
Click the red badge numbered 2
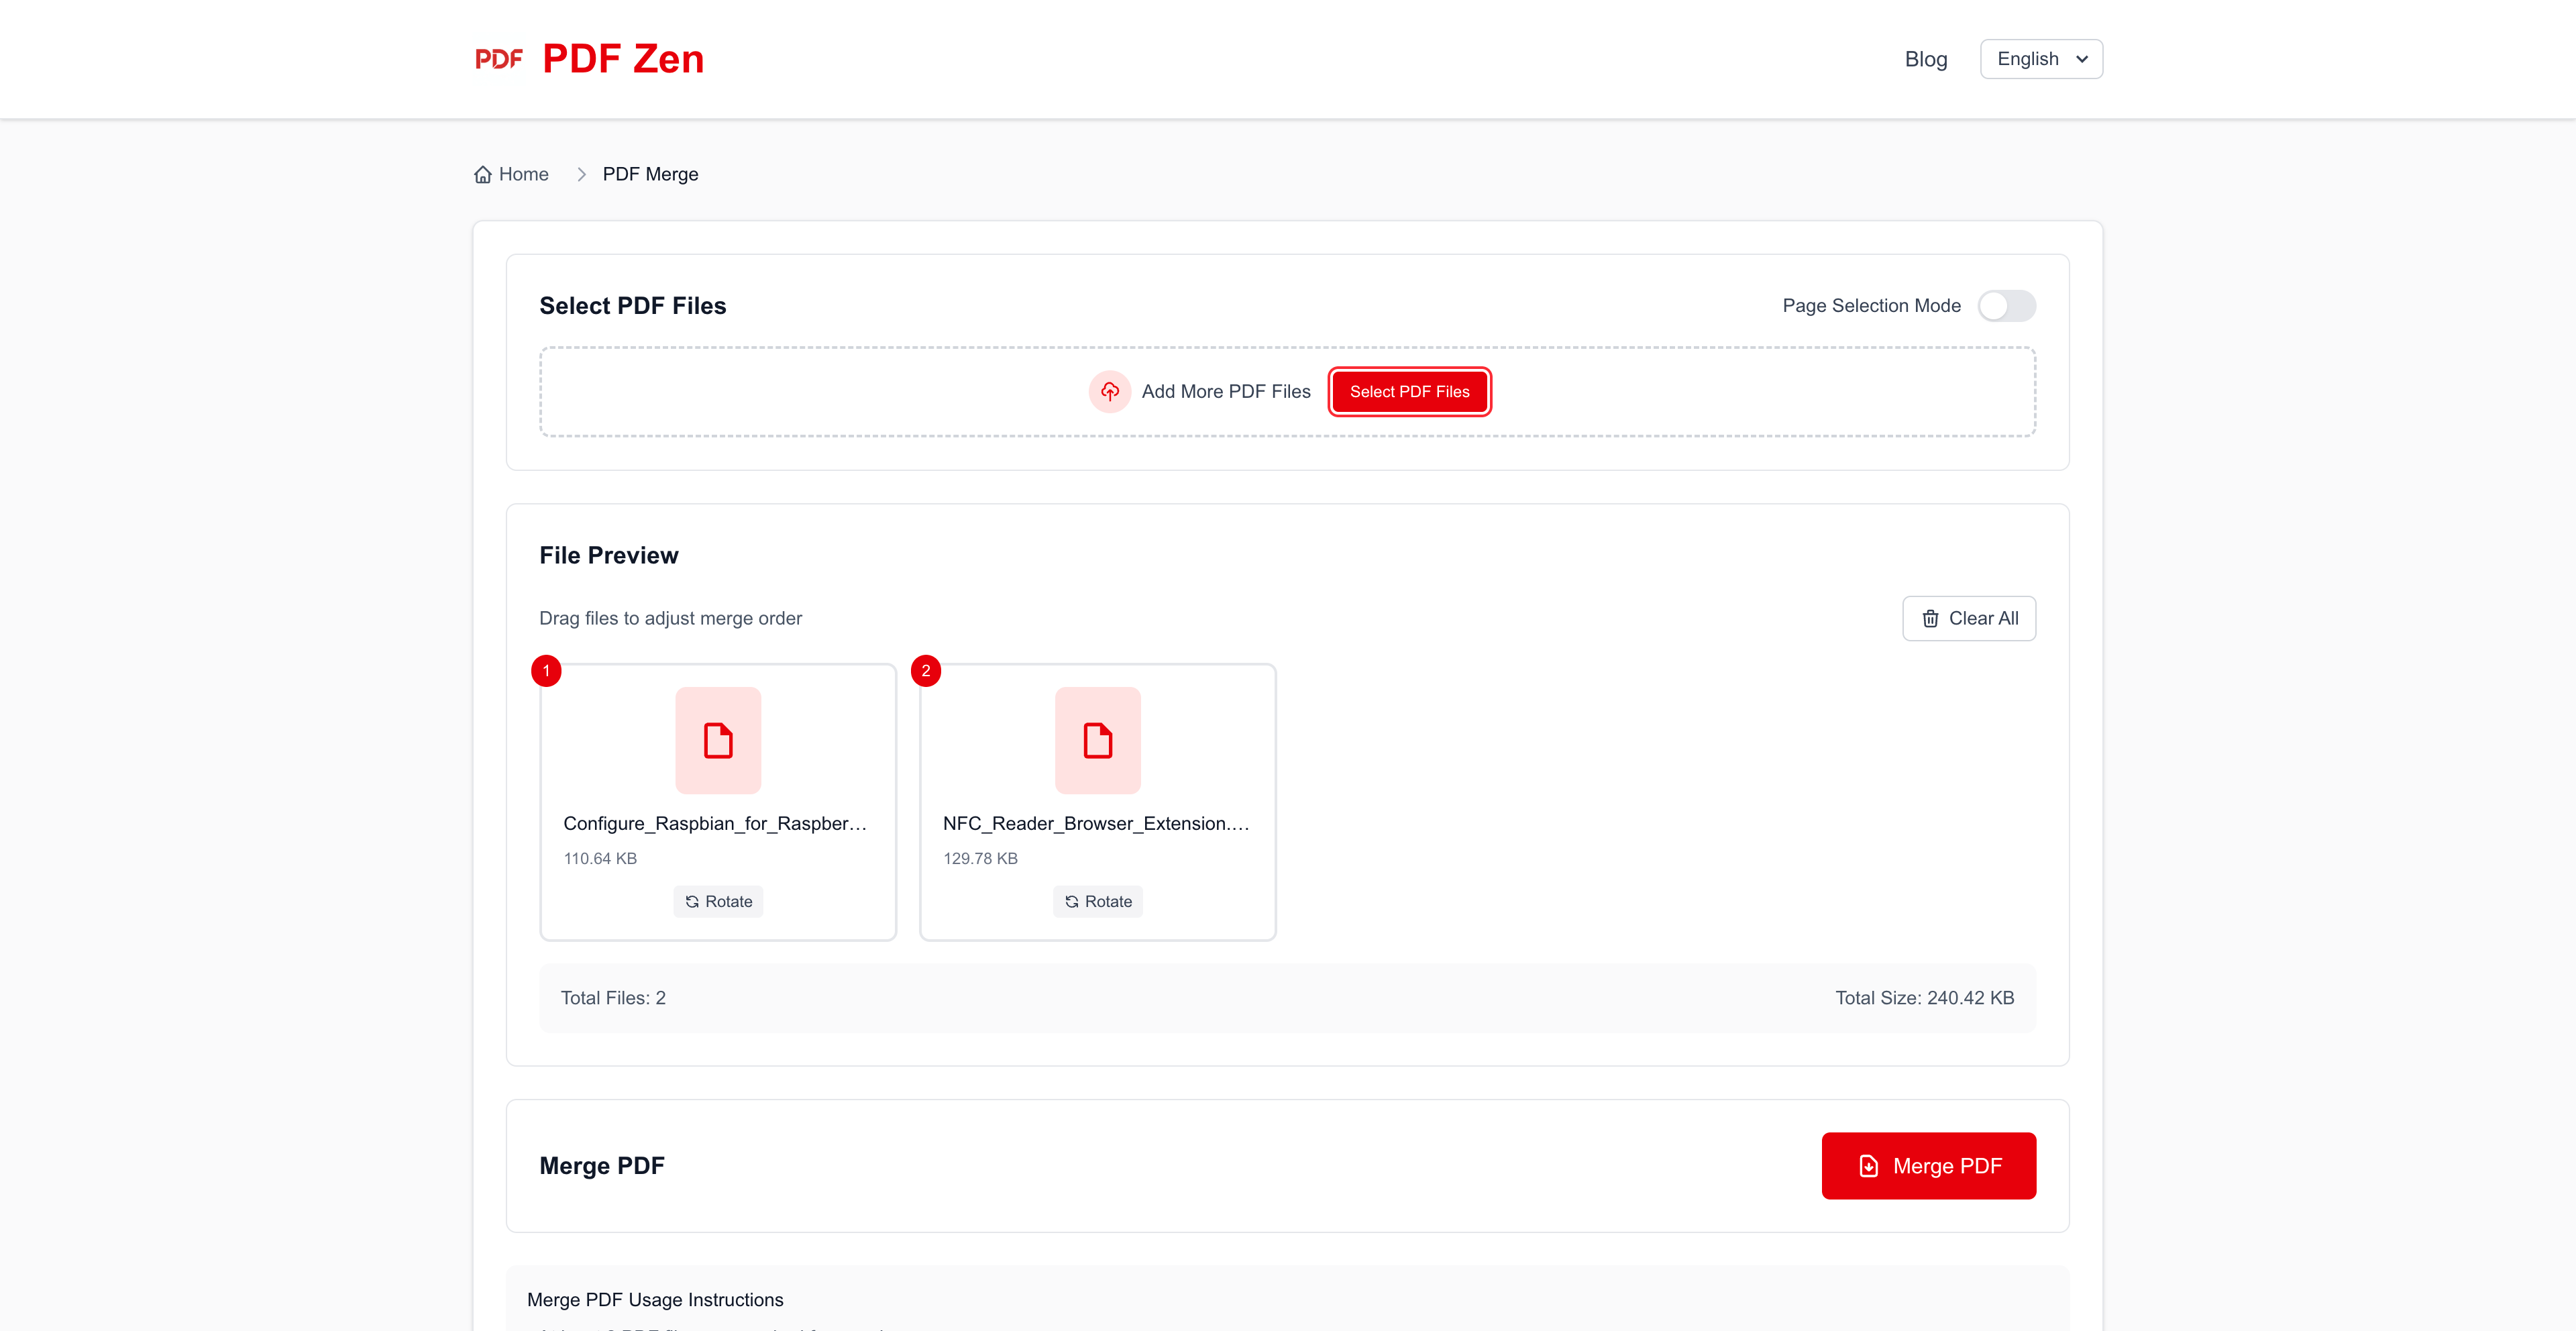tap(926, 670)
